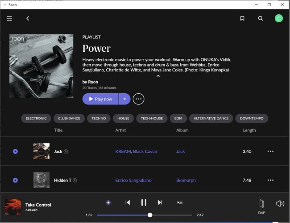Select the DOWNTEMPO genre tag
This screenshot has width=290, height=223.
pos(252,118)
